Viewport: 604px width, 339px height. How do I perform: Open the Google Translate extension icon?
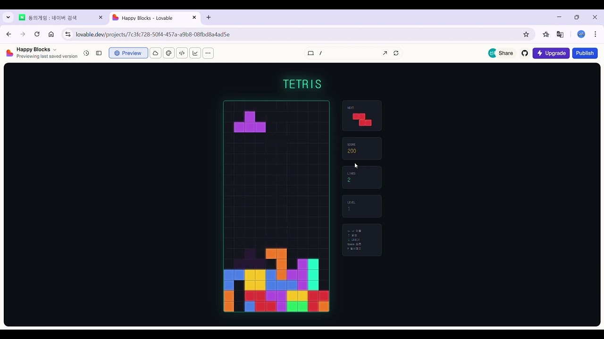560,34
